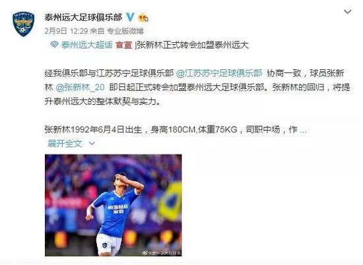Open the player photo thumbnail
363x265 pixels.
[114, 205]
